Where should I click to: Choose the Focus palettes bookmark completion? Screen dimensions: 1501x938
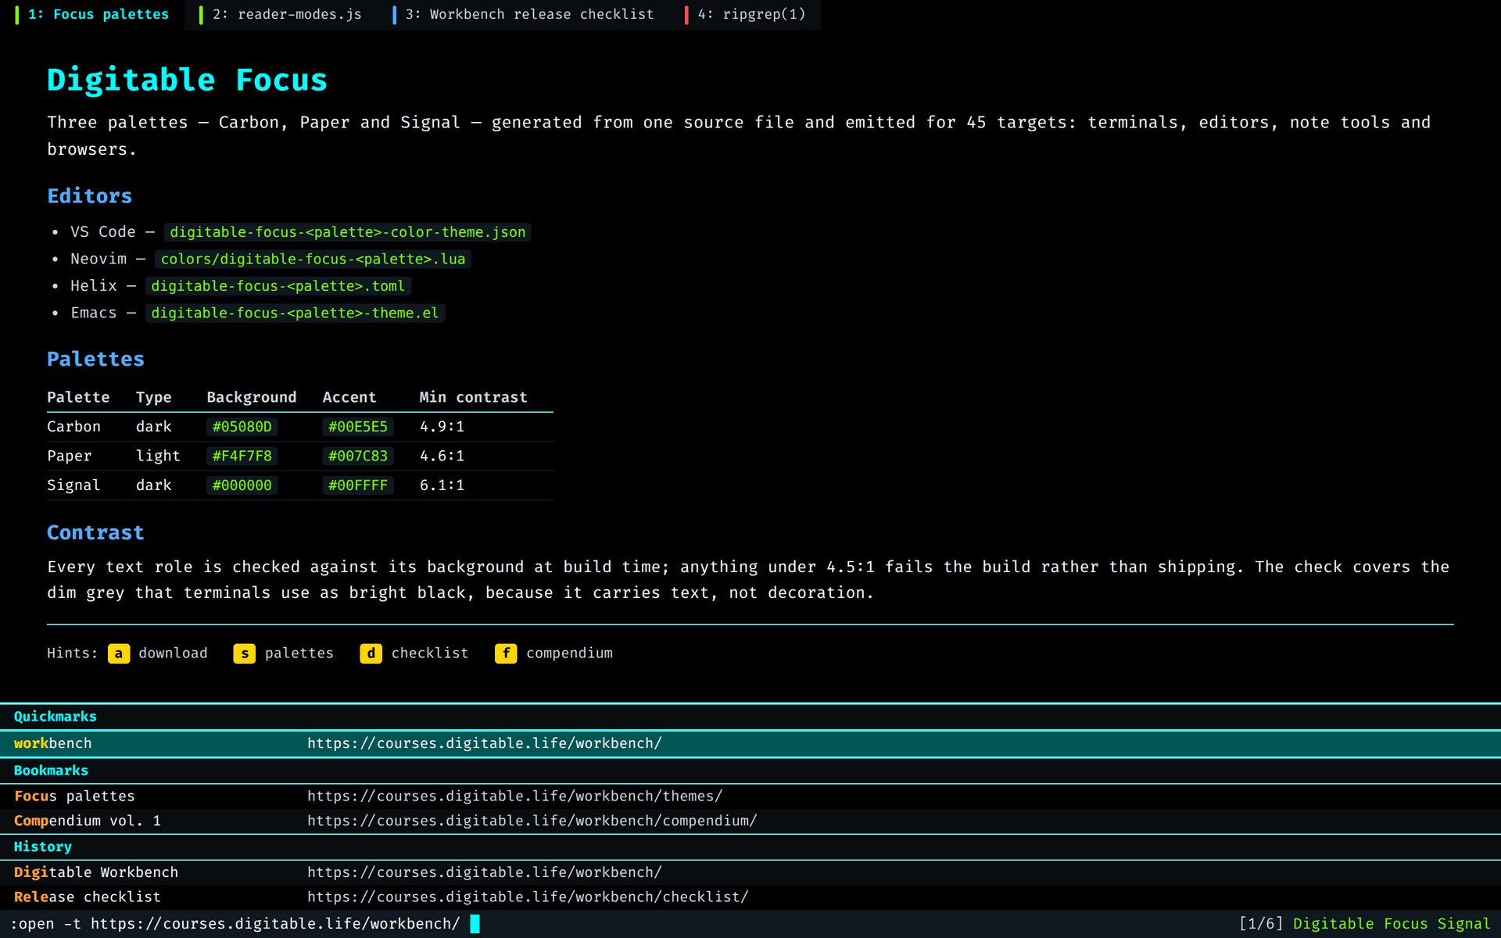coord(750,796)
